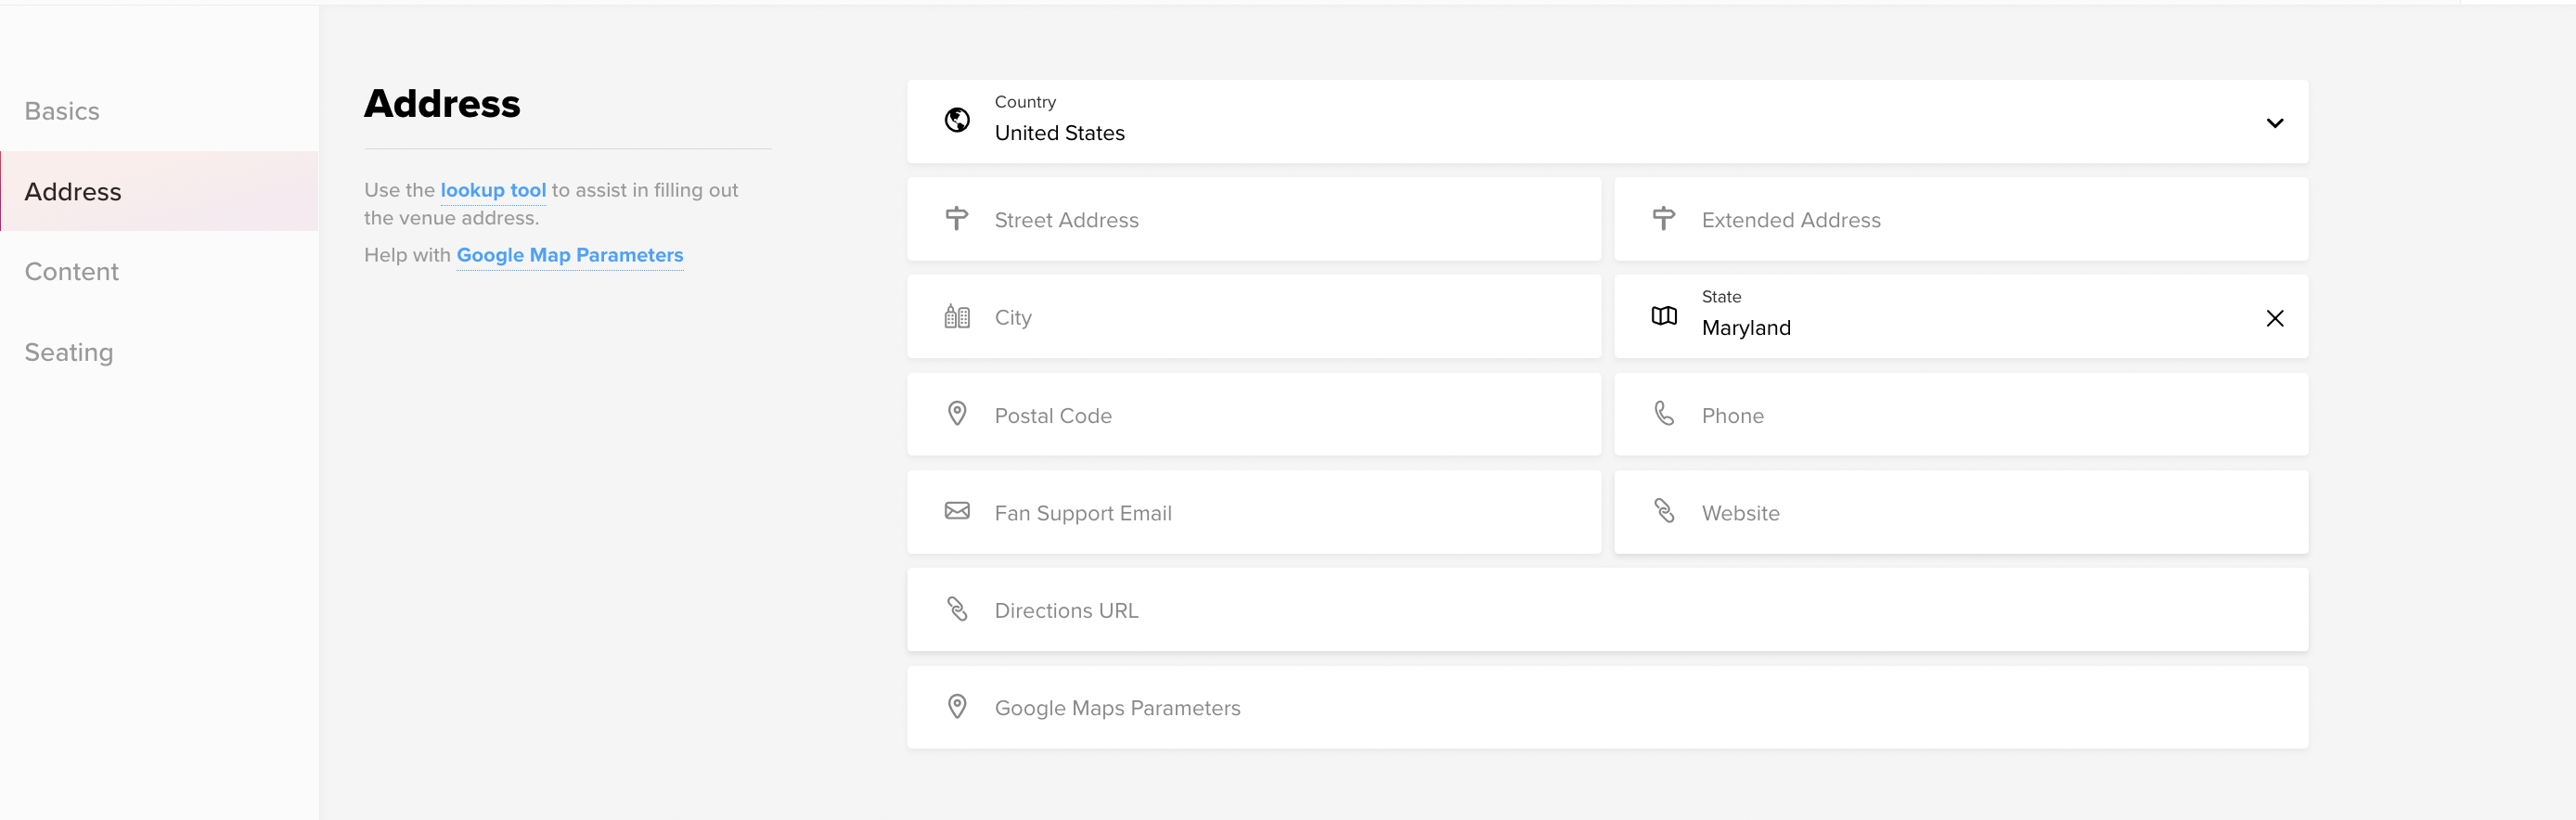This screenshot has width=2576, height=820.
Task: Click into the City field
Action: [1253, 316]
